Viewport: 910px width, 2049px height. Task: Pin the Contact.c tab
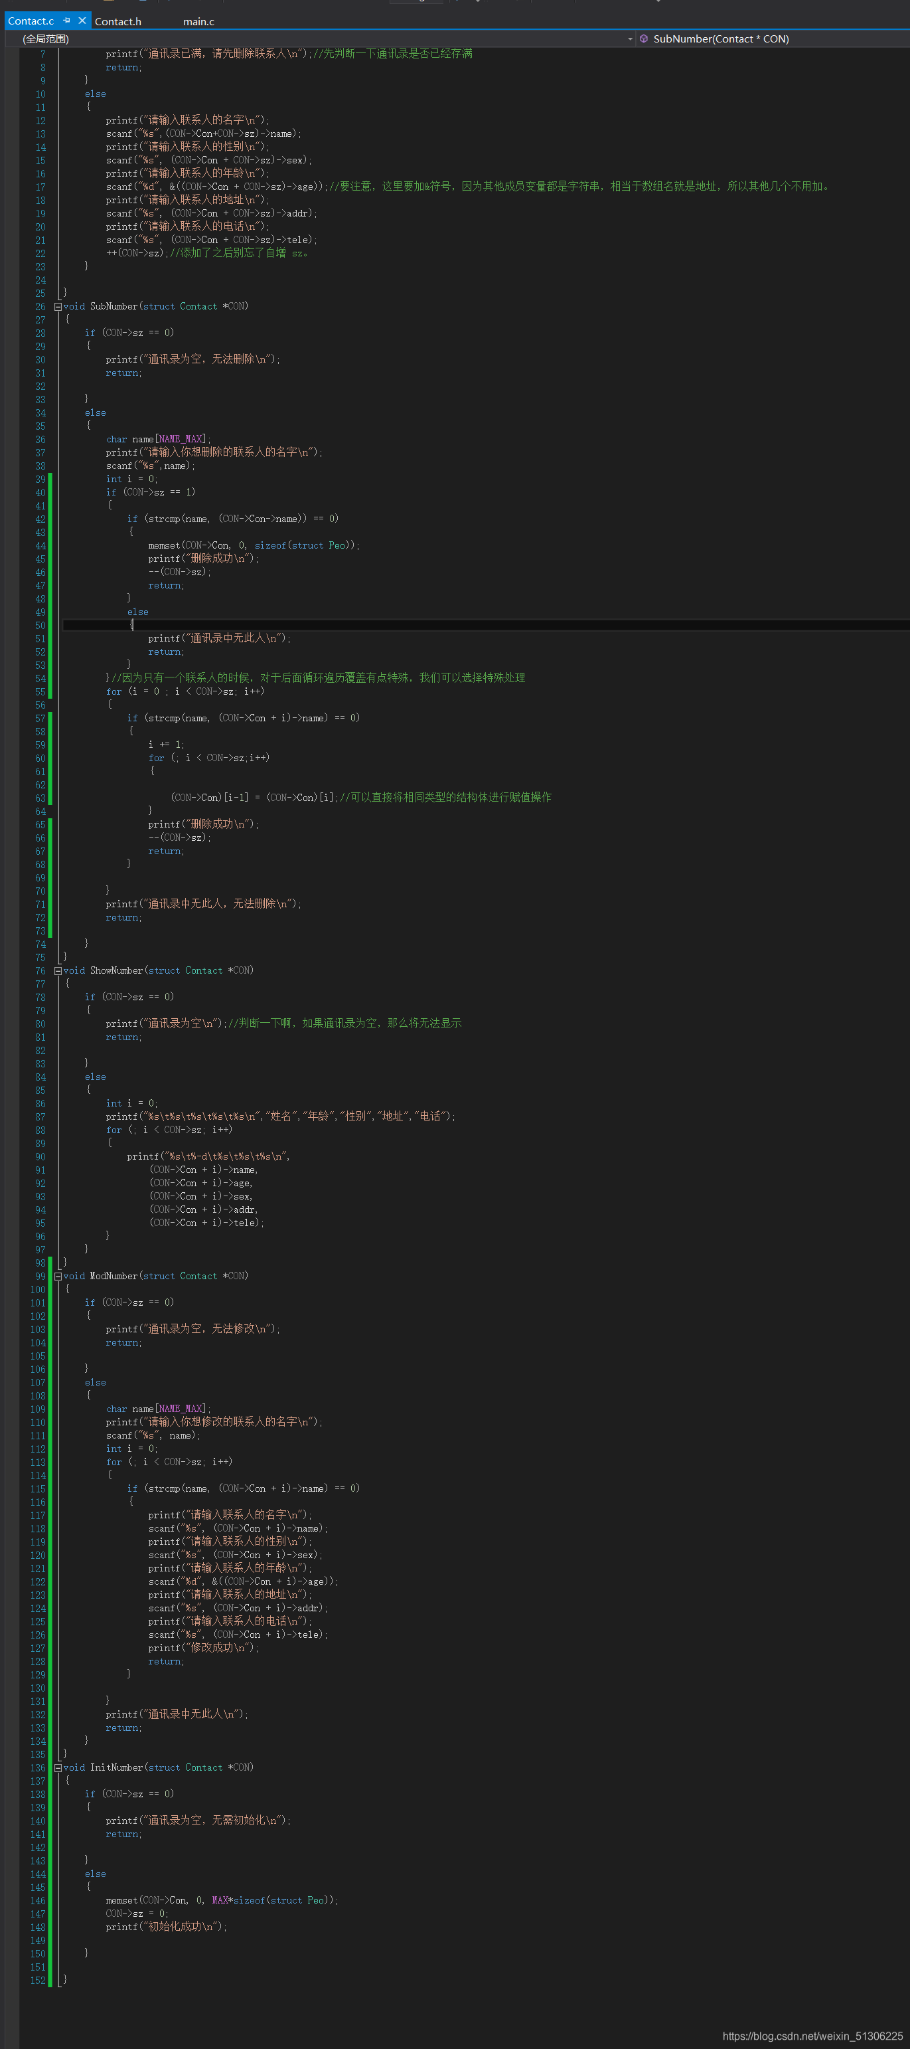point(67,21)
